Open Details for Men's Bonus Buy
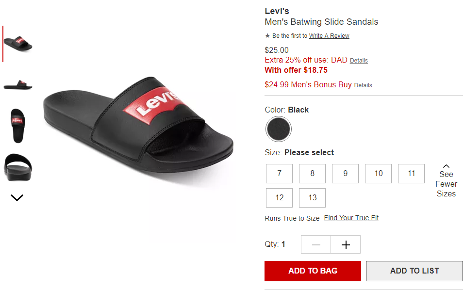 pyautogui.click(x=363, y=85)
